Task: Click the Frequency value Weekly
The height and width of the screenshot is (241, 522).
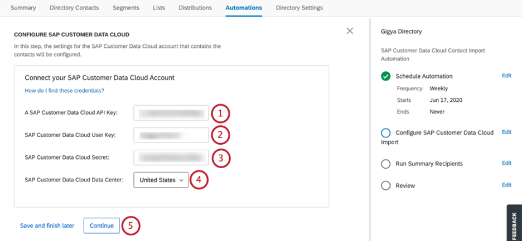Action: pos(439,88)
